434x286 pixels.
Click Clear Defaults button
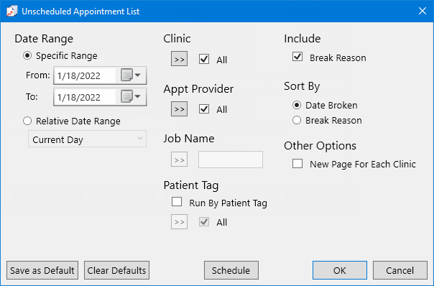[116, 270]
